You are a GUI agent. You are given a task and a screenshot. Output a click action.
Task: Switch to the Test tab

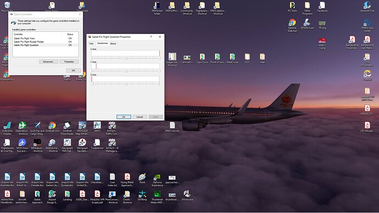click(x=91, y=43)
